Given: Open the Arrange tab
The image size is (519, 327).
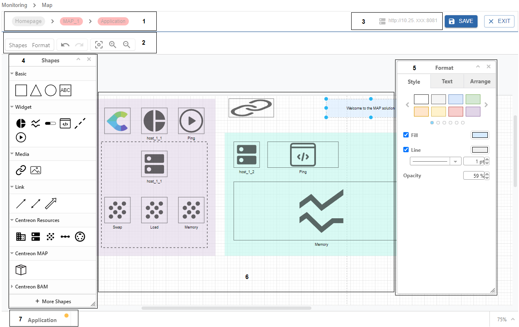Looking at the screenshot, I should (480, 81).
